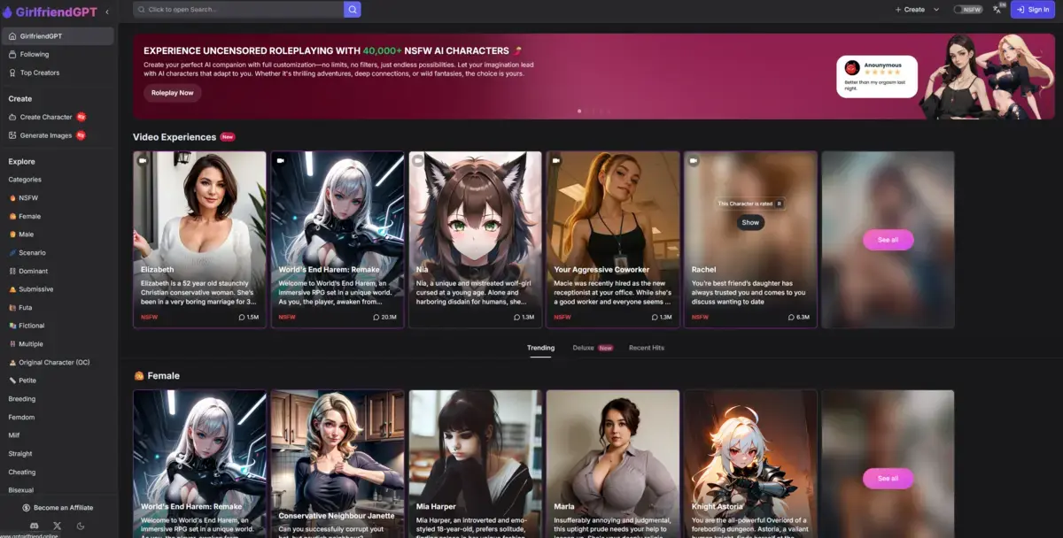Expand the Create dropdown in header
This screenshot has width=1063, height=538.
point(936,10)
